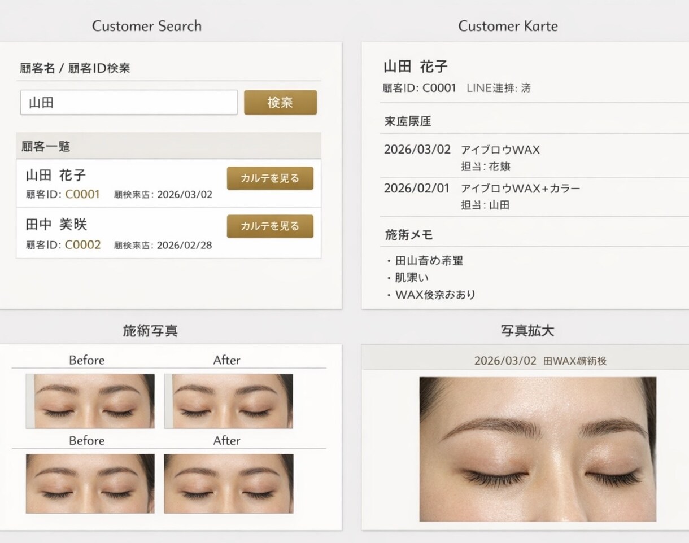
Task: Click the customer name search input field
Action: [x=129, y=103]
